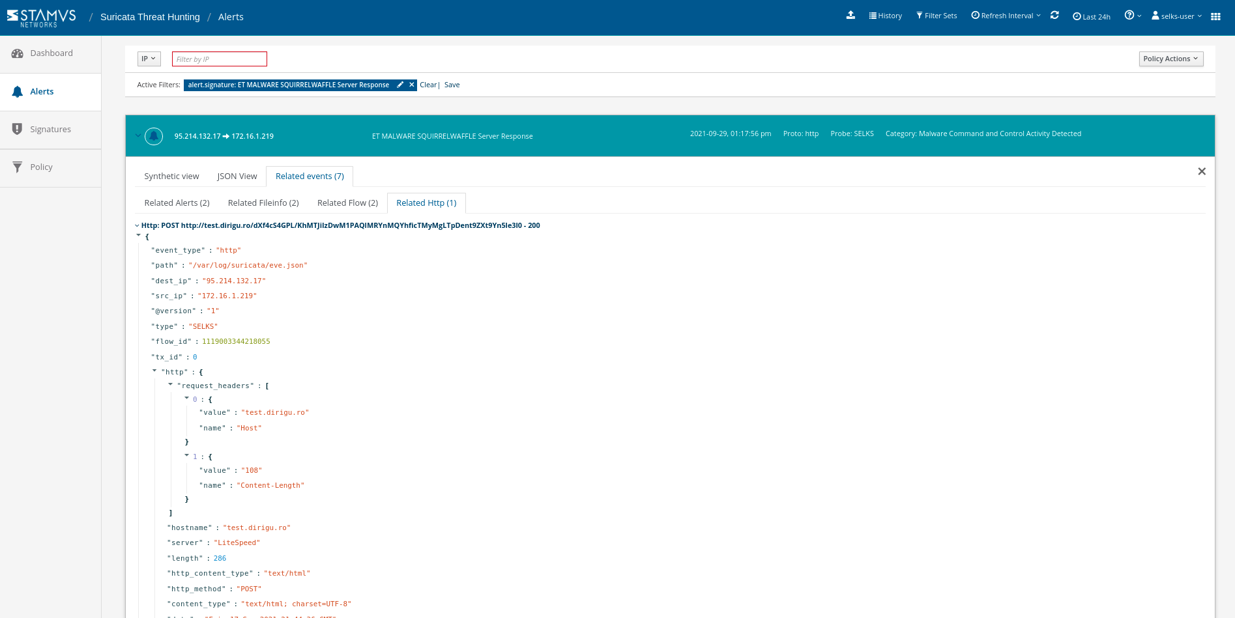Click the refresh icon to reload data
Viewport: 1235px width, 618px height.
[1054, 14]
